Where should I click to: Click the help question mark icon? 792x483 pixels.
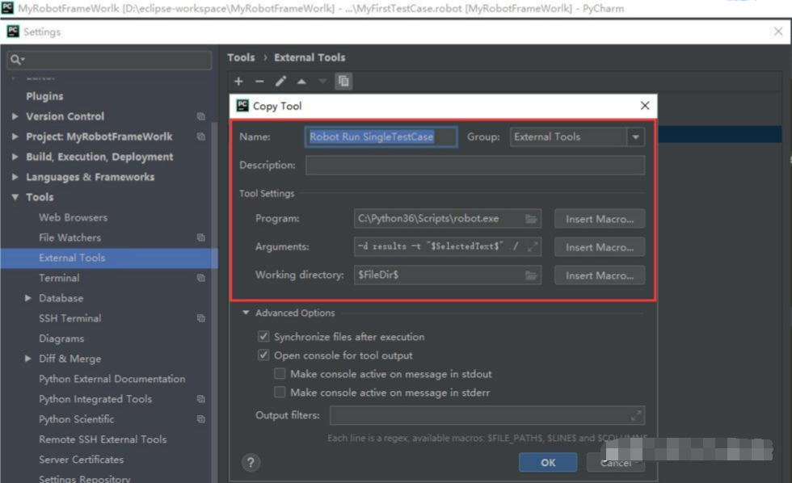point(251,463)
